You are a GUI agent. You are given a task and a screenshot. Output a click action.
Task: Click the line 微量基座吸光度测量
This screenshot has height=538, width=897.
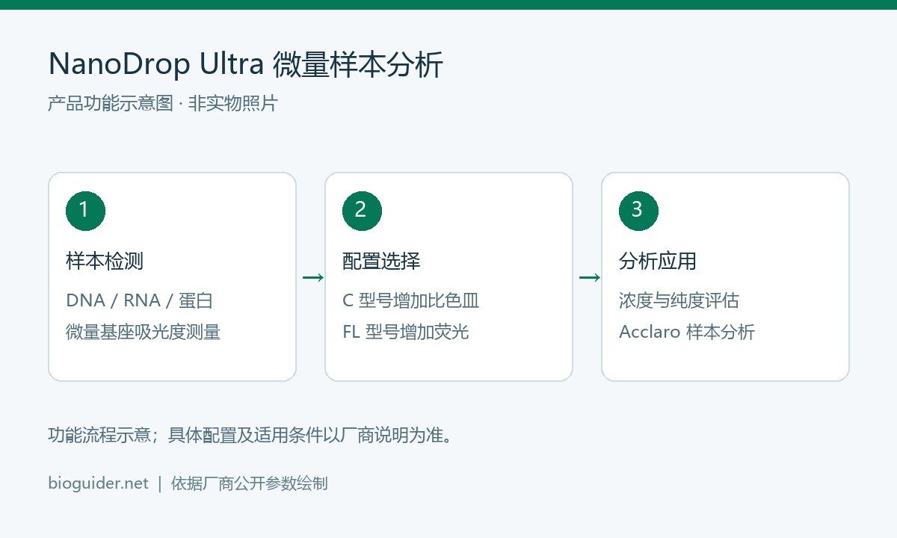[144, 332]
